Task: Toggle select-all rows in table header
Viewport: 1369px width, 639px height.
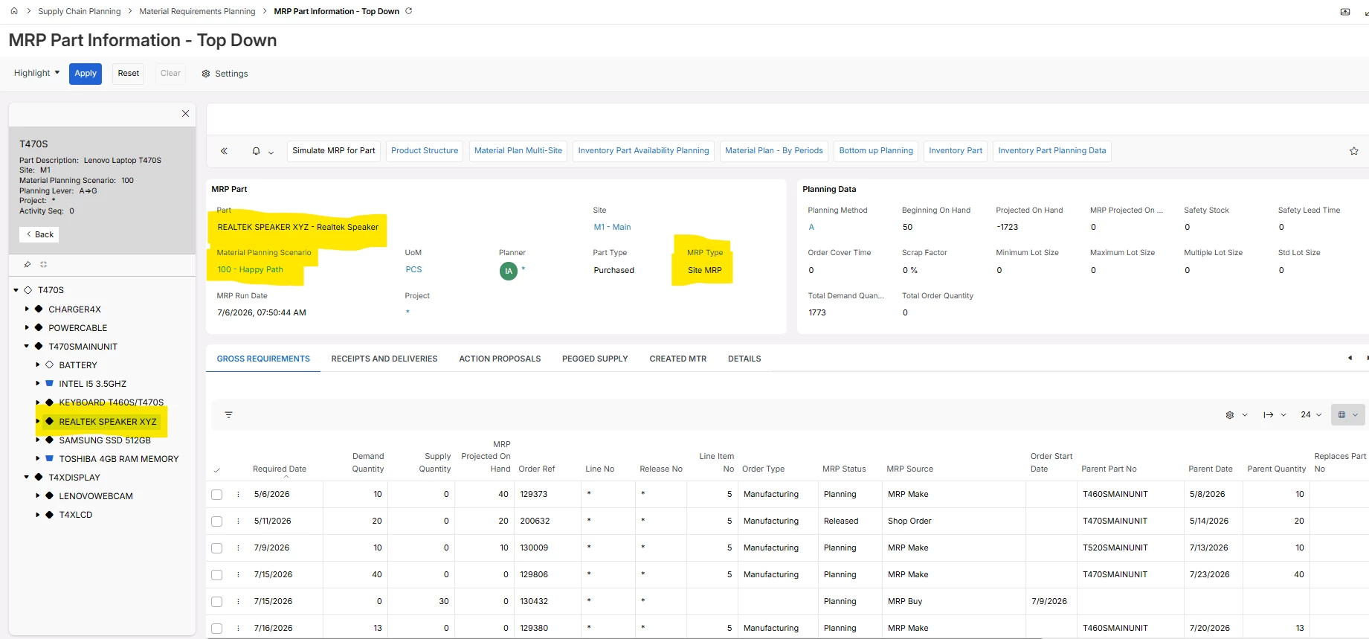Action: [x=217, y=470]
